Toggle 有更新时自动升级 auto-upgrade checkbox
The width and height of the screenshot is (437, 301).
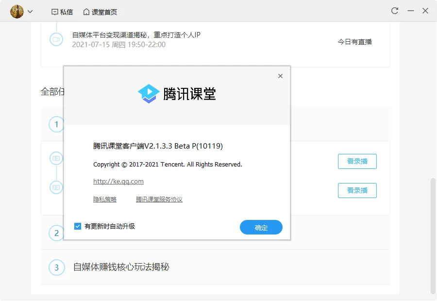78,226
